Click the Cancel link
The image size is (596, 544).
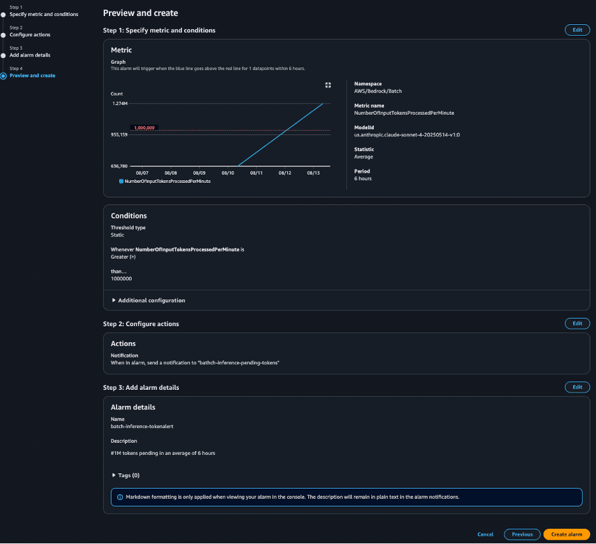pos(485,534)
